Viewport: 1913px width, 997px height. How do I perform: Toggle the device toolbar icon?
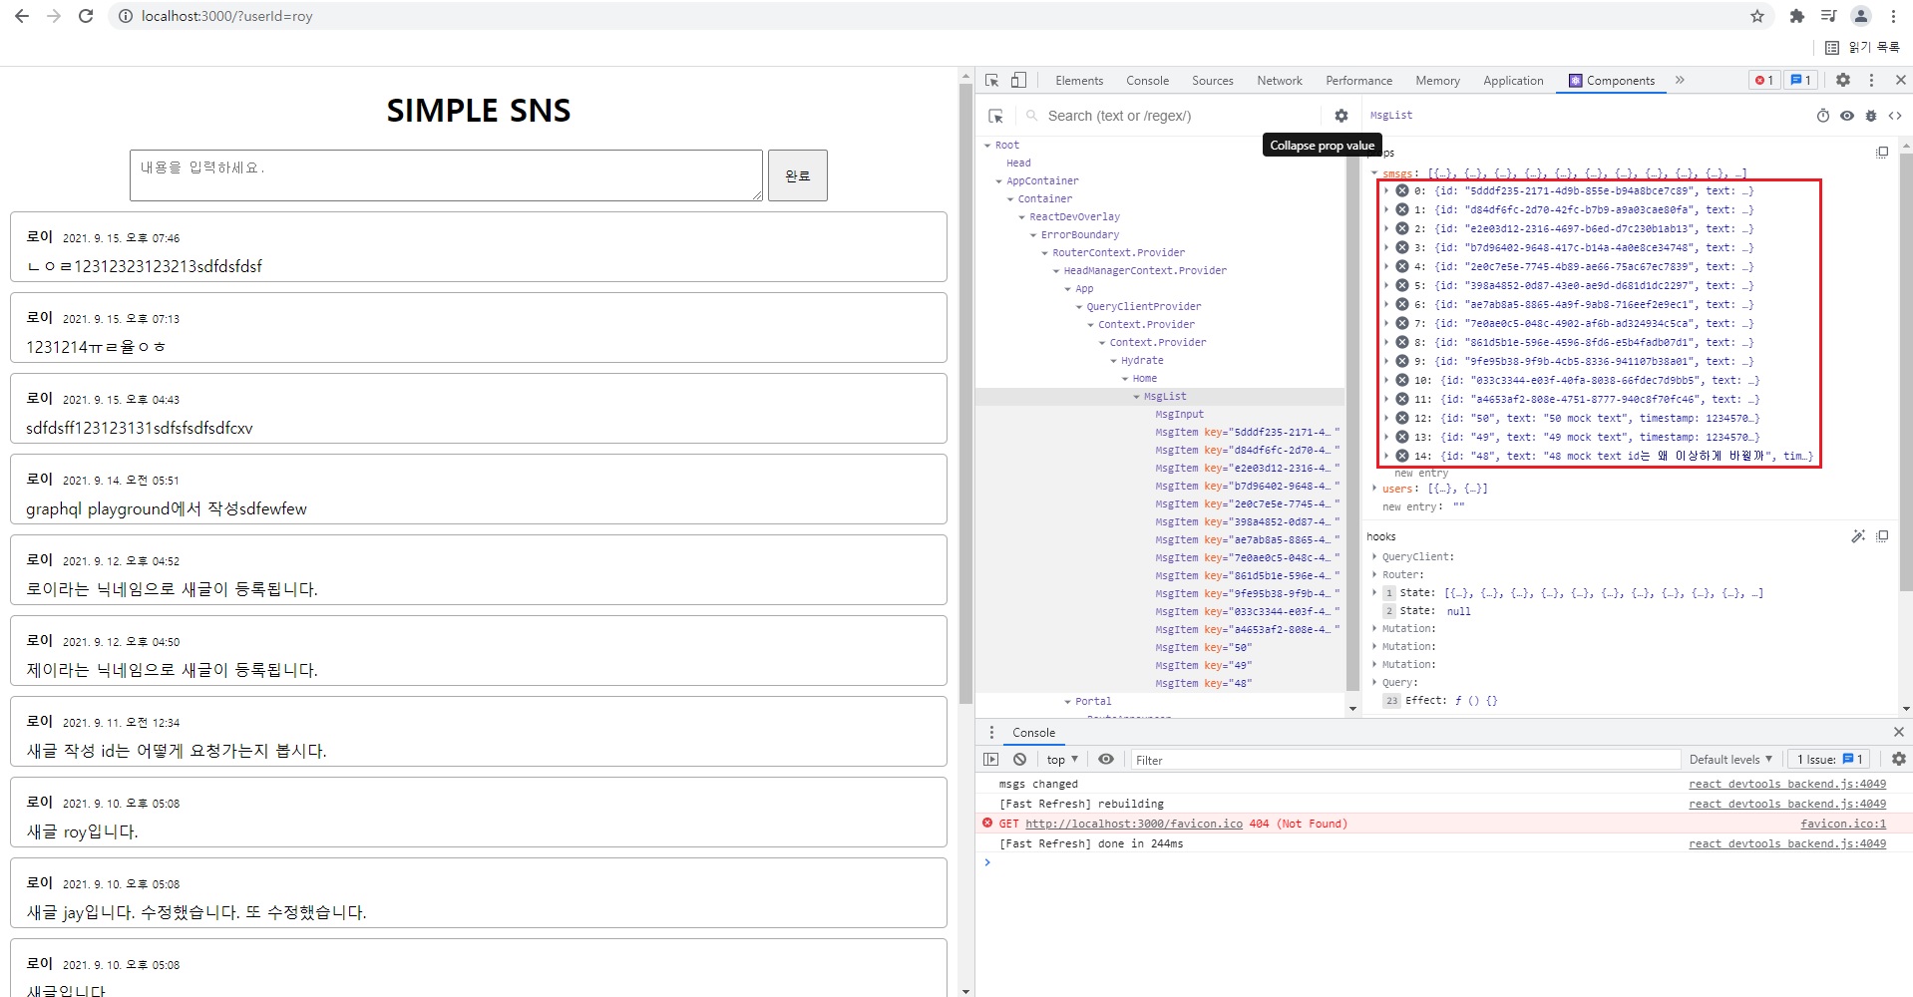[x=1018, y=81]
